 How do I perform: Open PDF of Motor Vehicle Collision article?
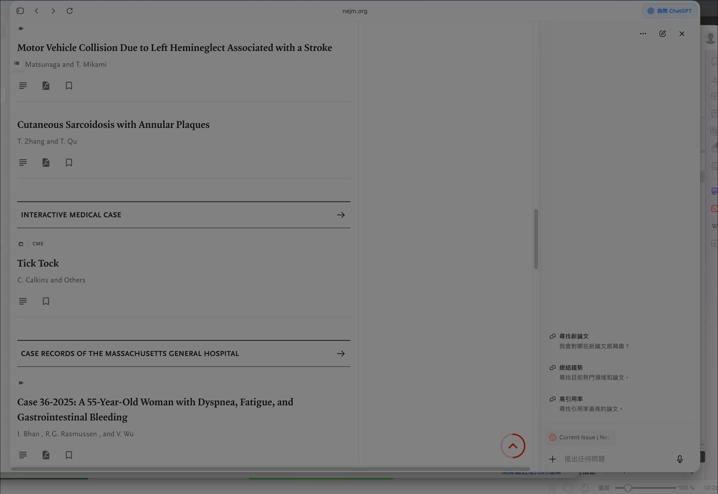(46, 85)
